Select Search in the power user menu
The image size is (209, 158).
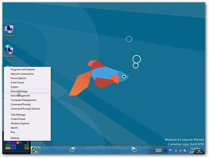(14, 128)
